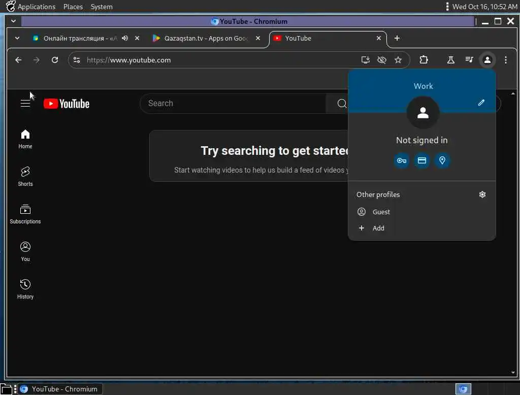Mute the Онлайн трансляция tab audio

pos(125,38)
